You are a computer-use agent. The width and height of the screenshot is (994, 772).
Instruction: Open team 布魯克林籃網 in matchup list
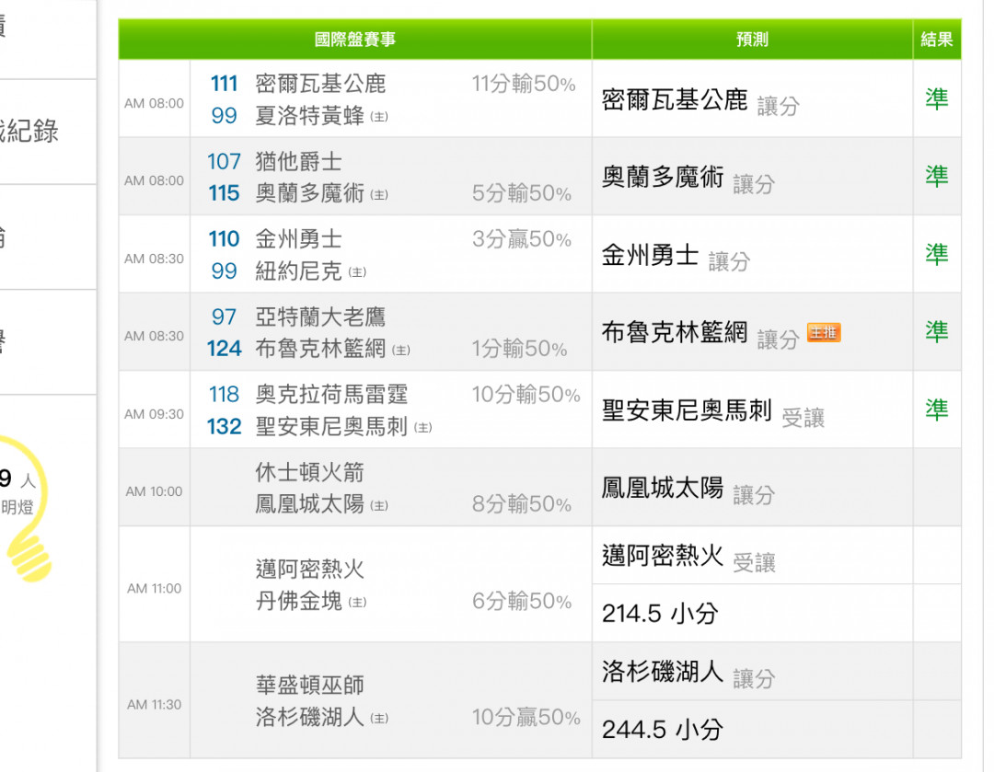[x=321, y=349]
